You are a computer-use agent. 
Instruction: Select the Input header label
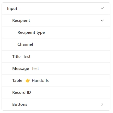pyautogui.click(x=12, y=9)
